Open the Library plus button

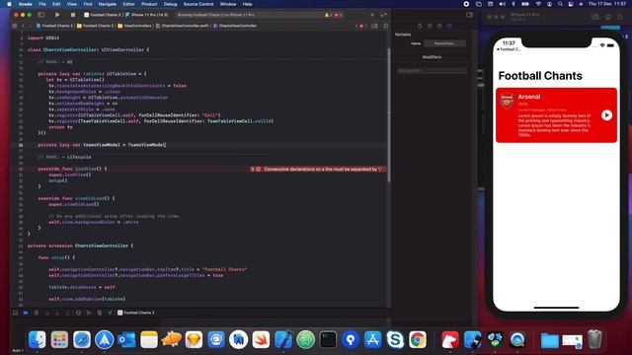click(372, 15)
